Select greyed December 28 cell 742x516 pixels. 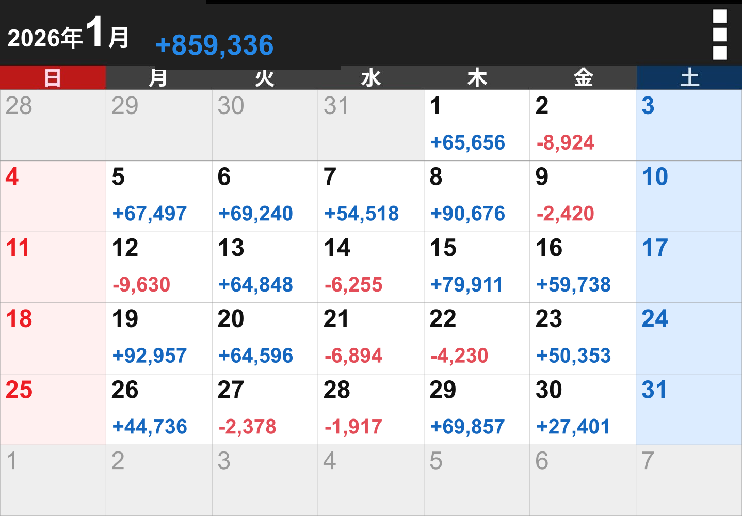coord(53,125)
